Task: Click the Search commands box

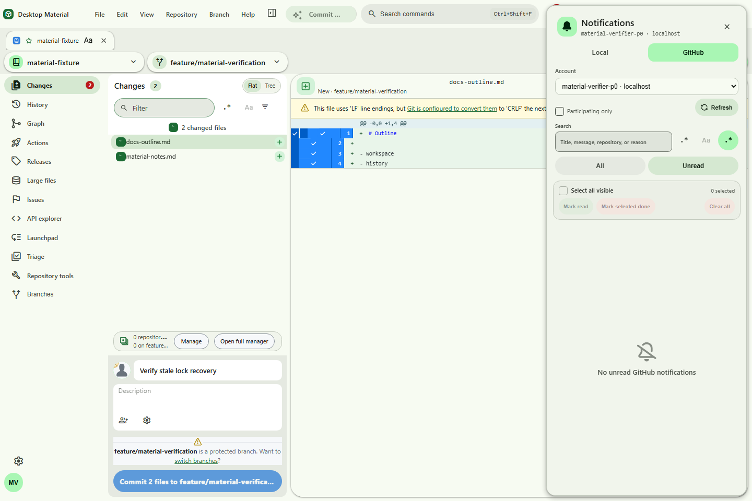Action: click(x=450, y=14)
